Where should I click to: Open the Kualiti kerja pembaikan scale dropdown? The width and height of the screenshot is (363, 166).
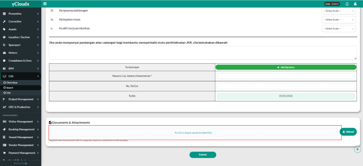[339, 28]
